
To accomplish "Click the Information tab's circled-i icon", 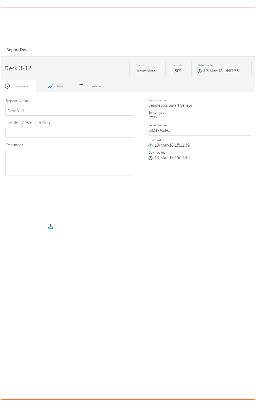I will coord(8,86).
